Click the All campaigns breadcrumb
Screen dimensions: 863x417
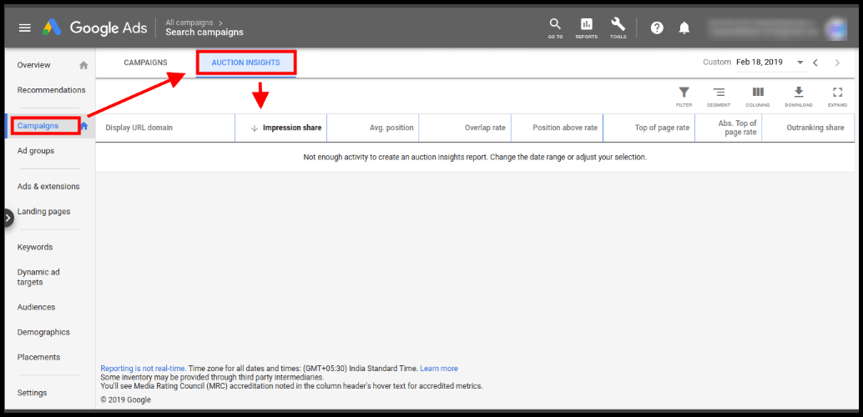point(189,23)
